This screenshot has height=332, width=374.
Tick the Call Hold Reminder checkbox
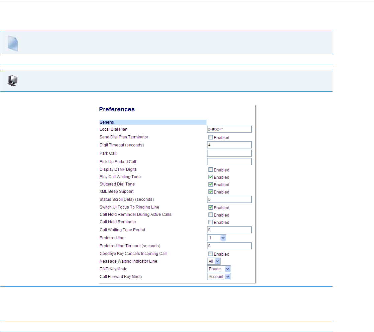(211, 222)
